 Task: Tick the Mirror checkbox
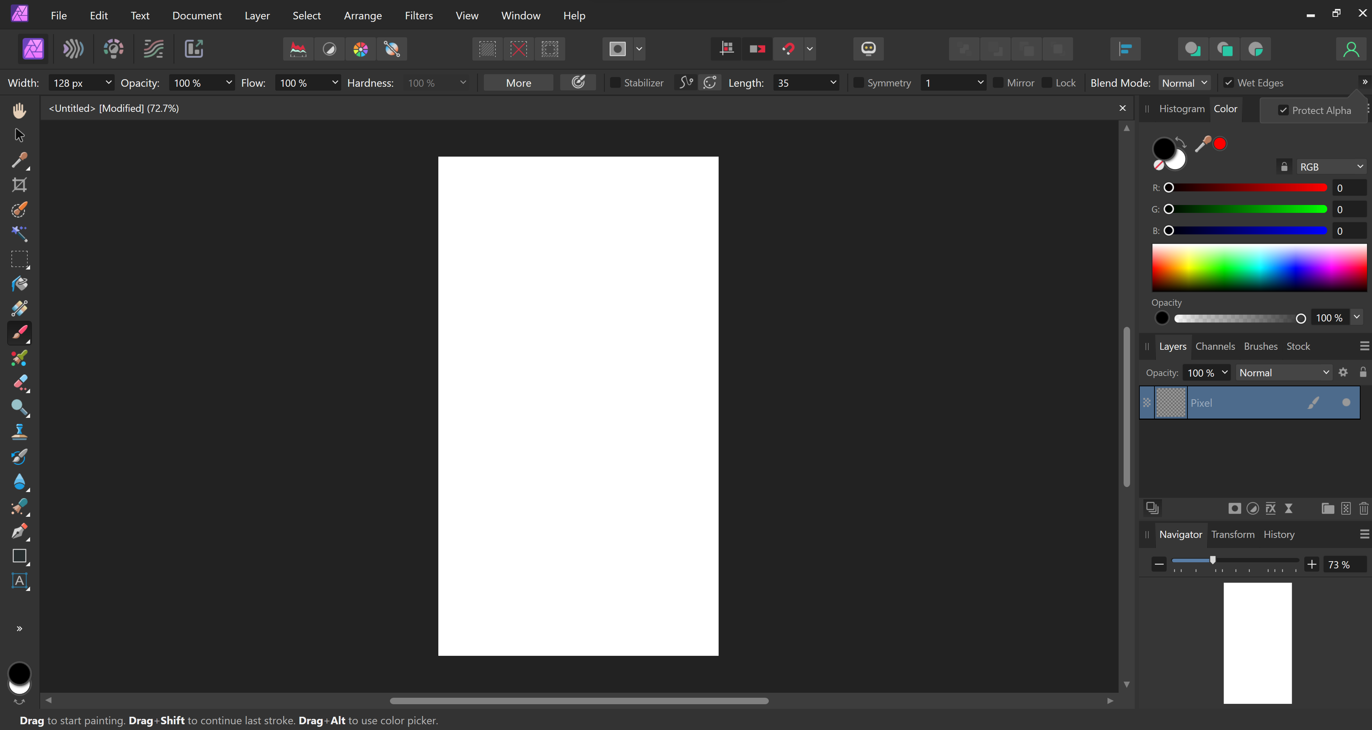998,82
